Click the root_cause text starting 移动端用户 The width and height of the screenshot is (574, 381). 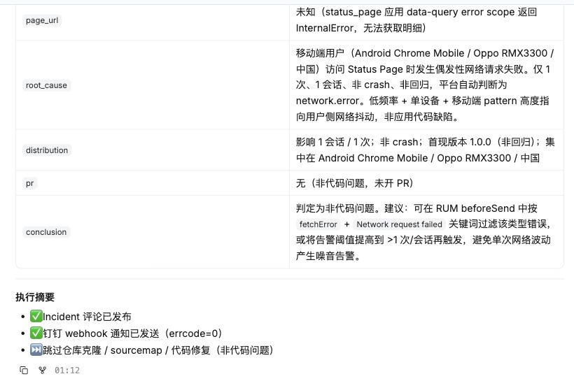425,85
